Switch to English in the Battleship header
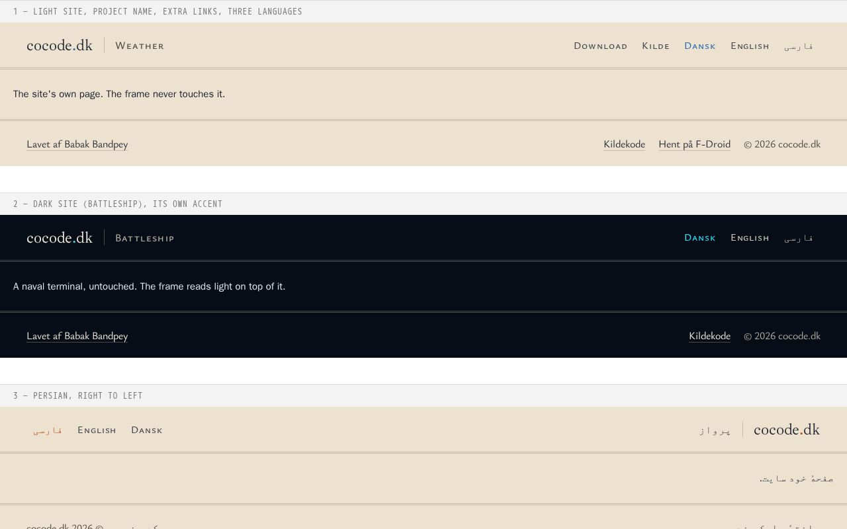The height and width of the screenshot is (529, 847). click(750, 237)
